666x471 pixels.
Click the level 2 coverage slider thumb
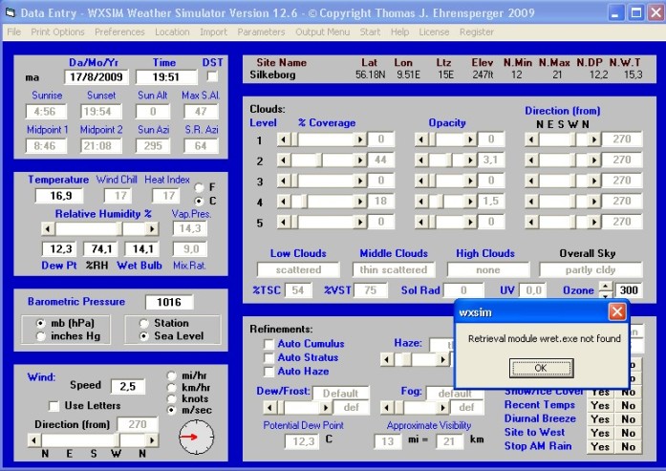tap(319, 161)
